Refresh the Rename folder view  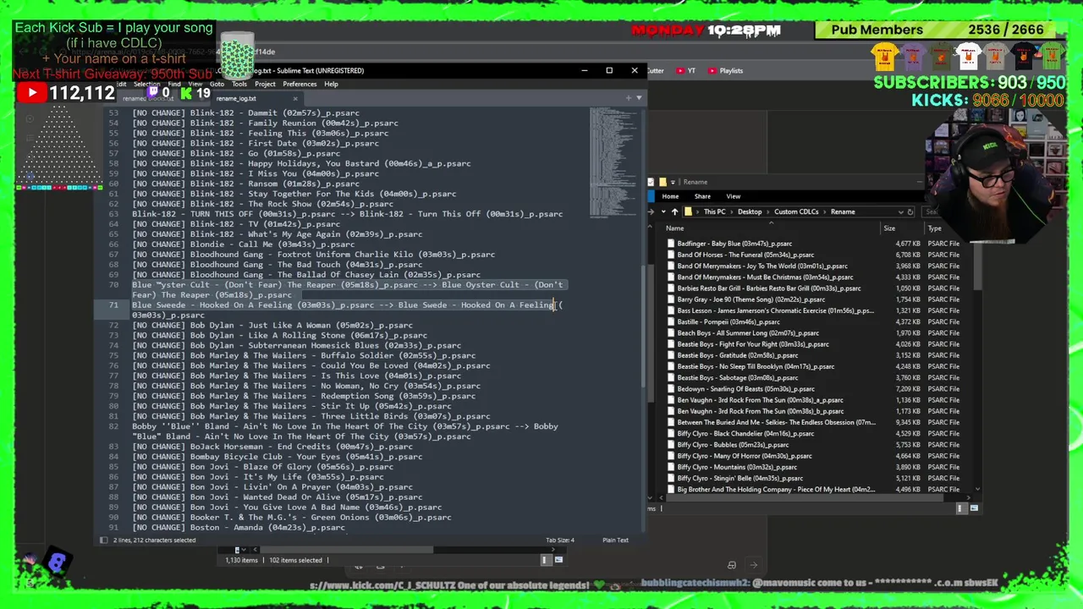910,211
